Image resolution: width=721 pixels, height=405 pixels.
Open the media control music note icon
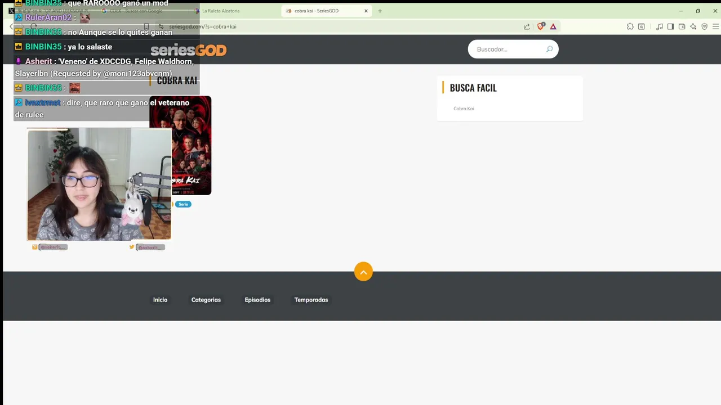click(660, 26)
